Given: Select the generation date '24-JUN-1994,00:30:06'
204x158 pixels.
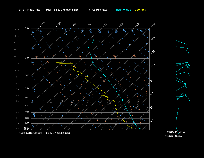Looking at the screenshot, I should [58, 133].
